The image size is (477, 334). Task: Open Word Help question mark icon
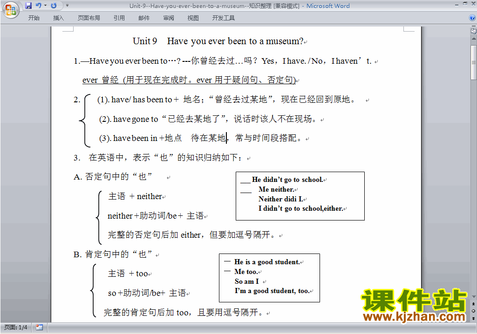click(x=472, y=18)
